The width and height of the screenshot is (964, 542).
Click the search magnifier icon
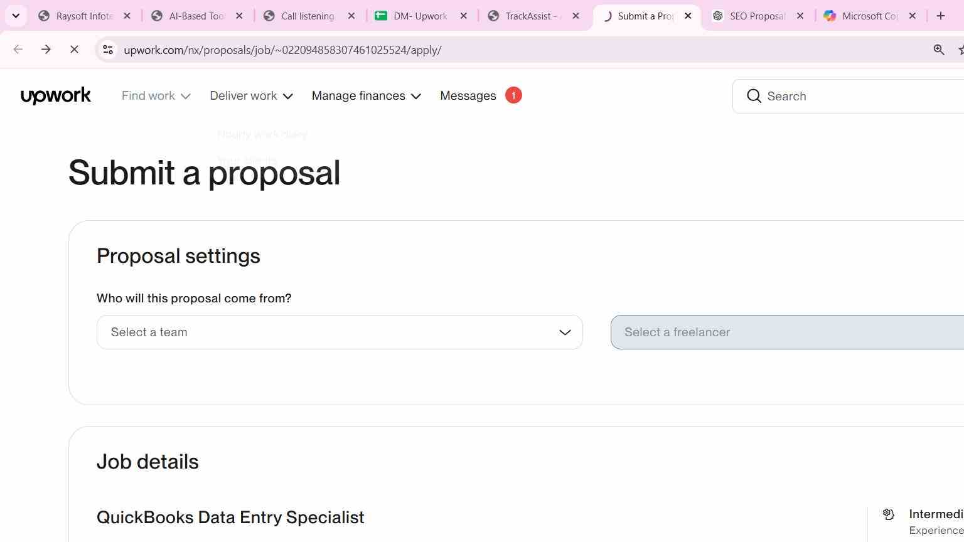click(x=754, y=96)
